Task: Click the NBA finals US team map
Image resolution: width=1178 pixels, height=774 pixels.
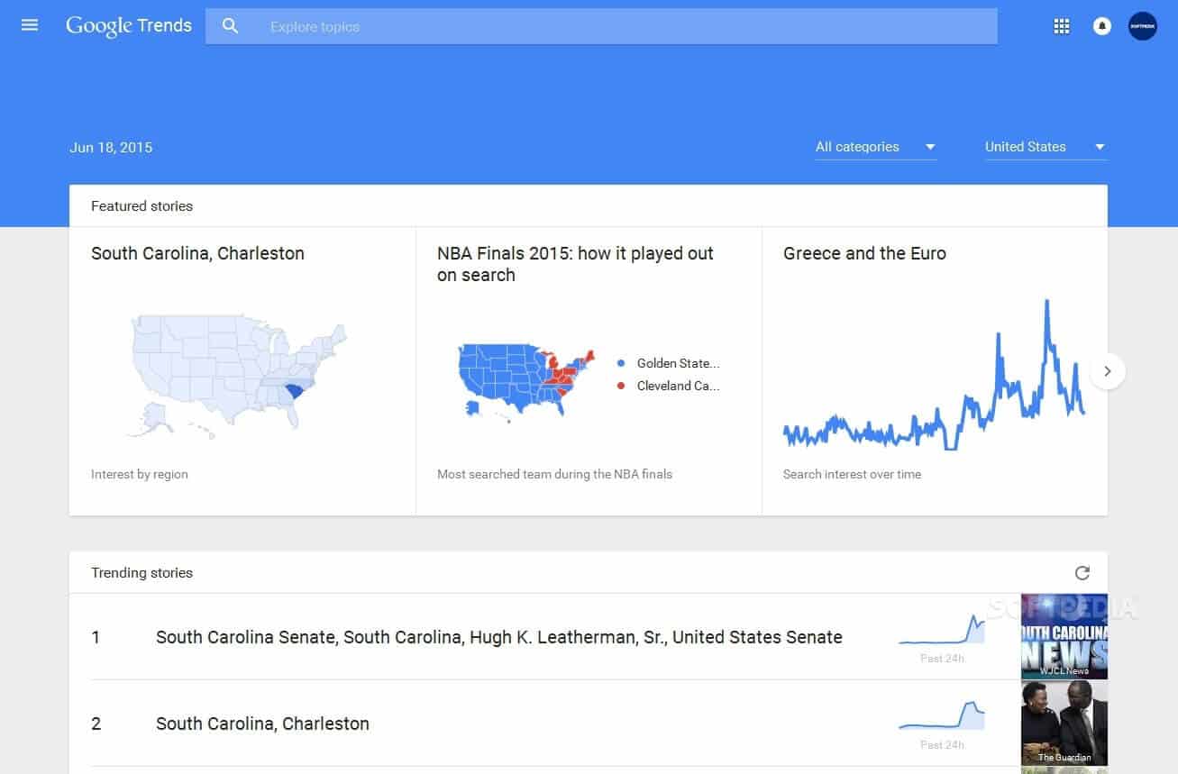Action: click(x=526, y=384)
